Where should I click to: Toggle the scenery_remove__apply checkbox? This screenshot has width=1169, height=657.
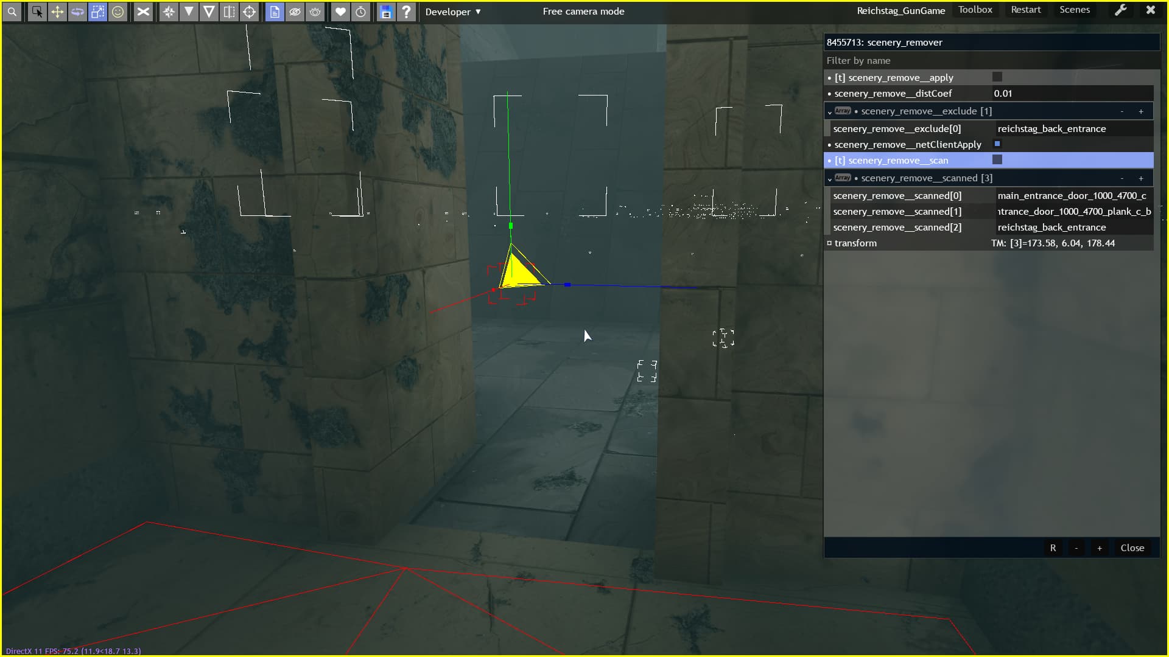pyautogui.click(x=997, y=77)
